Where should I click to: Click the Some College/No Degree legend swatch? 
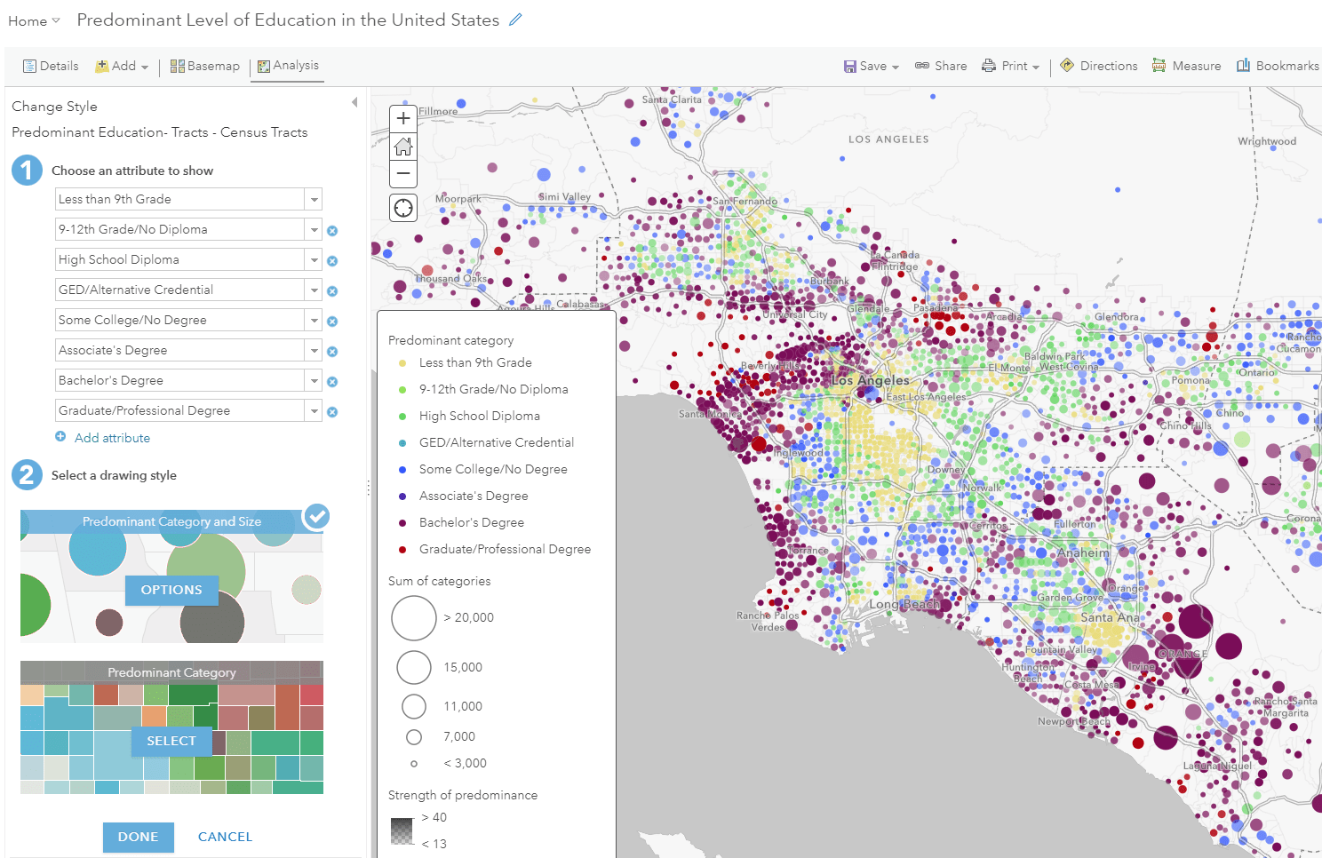pos(402,469)
